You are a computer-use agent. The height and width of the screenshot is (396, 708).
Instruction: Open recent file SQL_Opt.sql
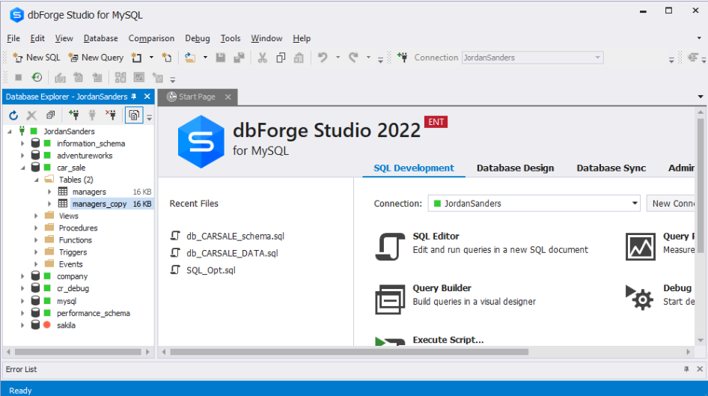pos(211,270)
